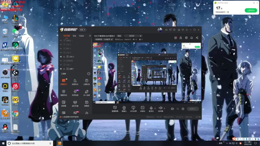Edit the 英雄联盟 · 大神教学 category pill
This screenshot has width=260, height=146.
(x=104, y=39)
